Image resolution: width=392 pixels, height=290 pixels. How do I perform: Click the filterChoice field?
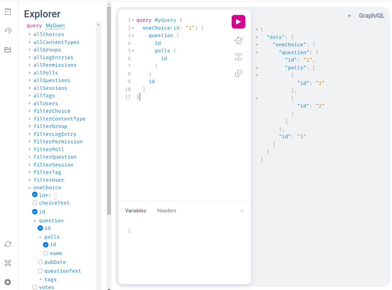[x=52, y=111]
